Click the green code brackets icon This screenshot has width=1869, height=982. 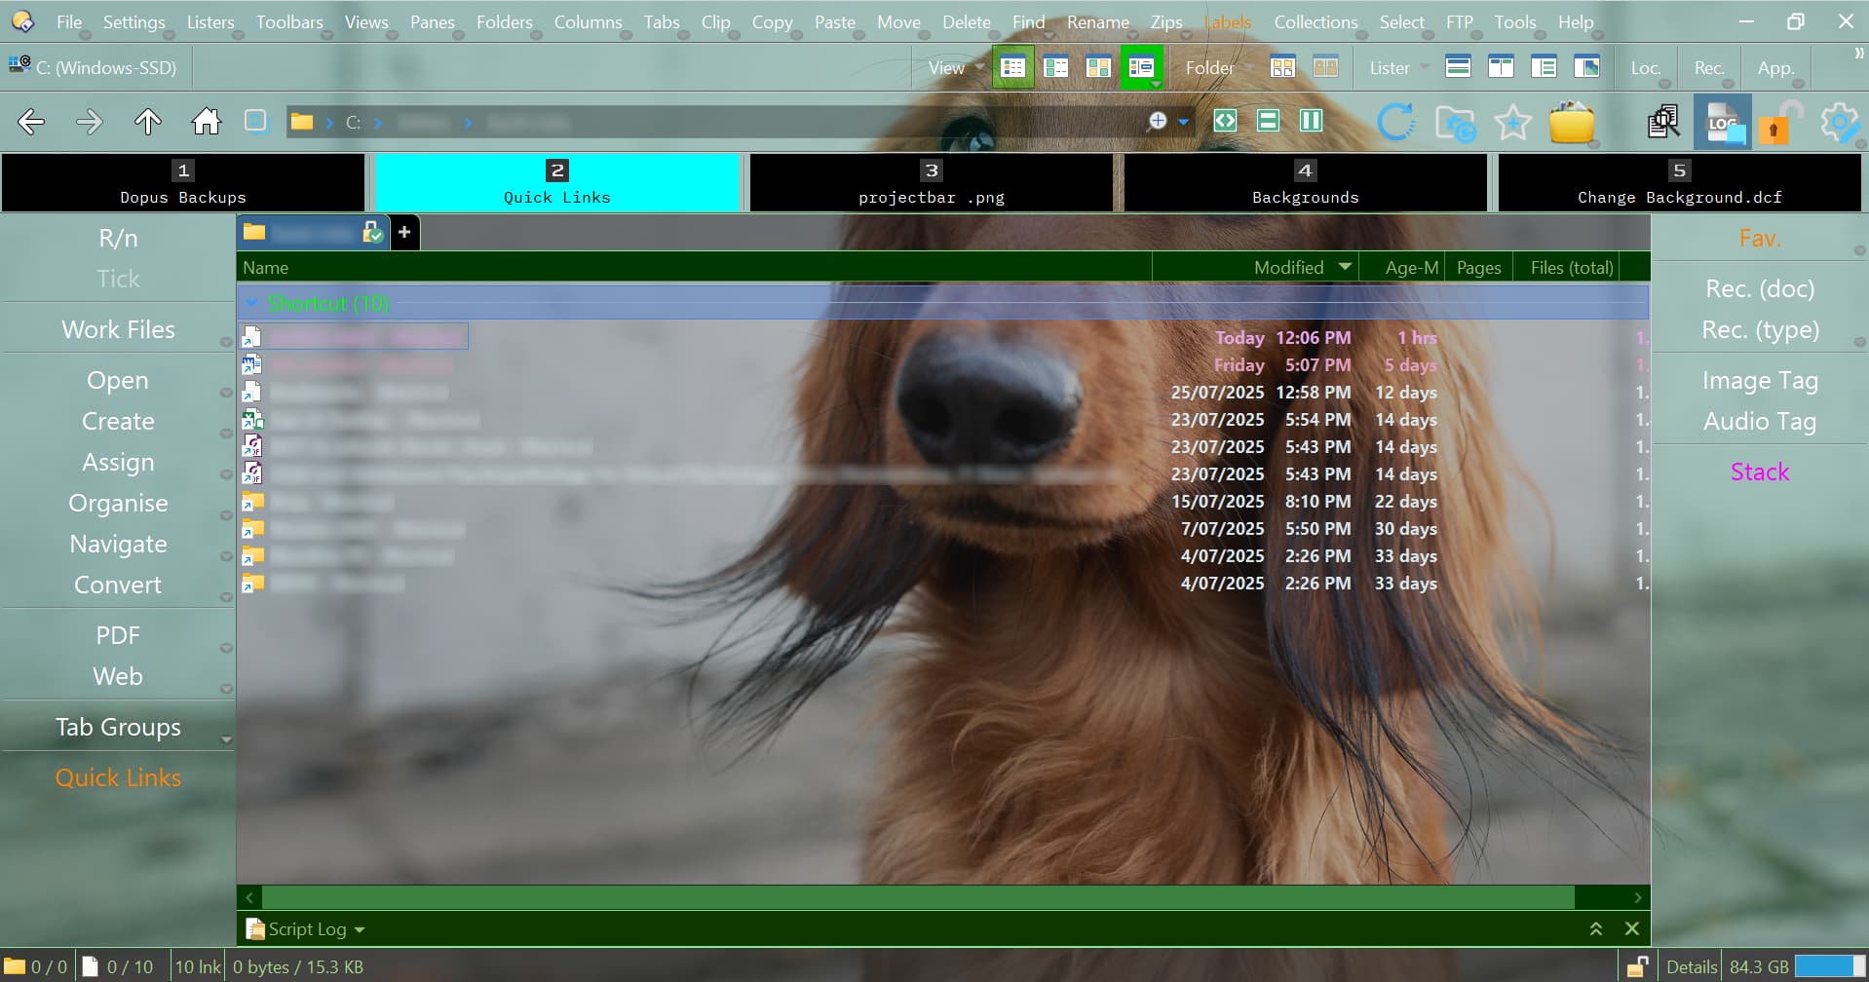(1225, 121)
